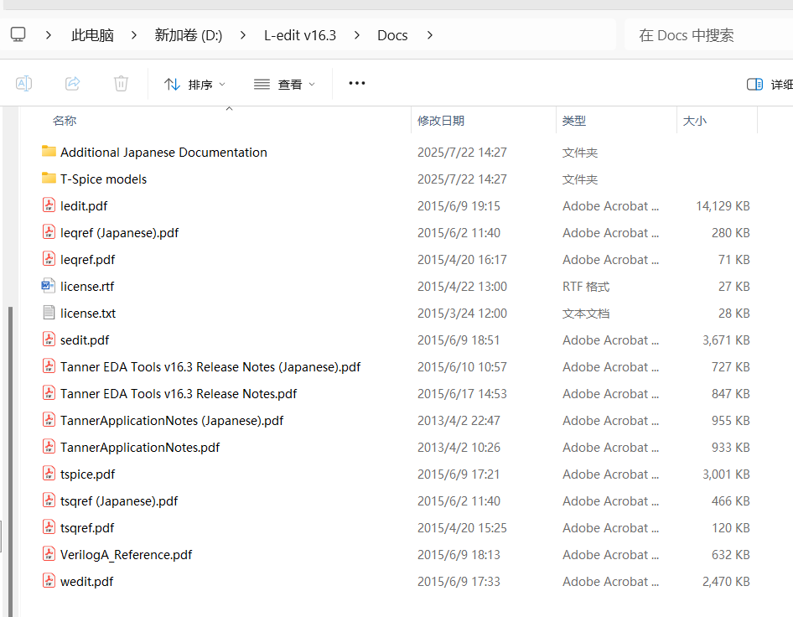Click date 2015/6/17 14:53
Screen dimensions: 793x617
point(462,393)
